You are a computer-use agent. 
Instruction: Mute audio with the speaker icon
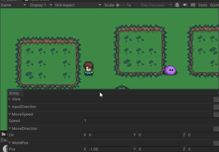point(185,5)
